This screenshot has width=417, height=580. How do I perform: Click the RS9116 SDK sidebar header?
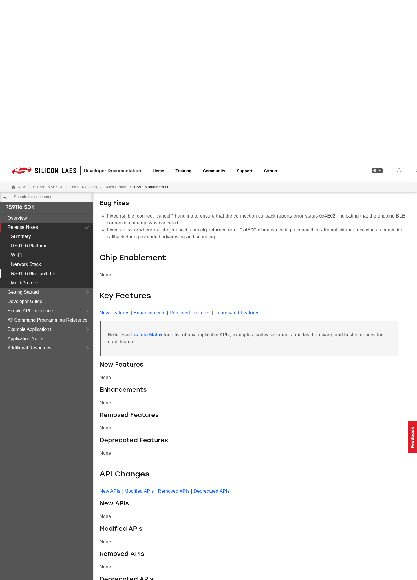click(20, 207)
